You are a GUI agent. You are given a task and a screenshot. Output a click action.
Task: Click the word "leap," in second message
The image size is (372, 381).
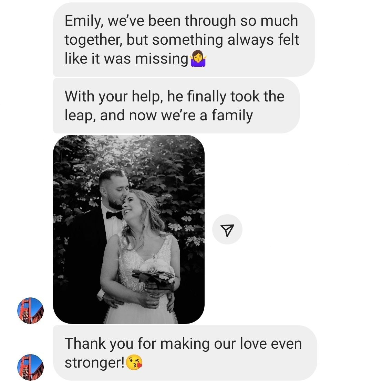(x=81, y=116)
